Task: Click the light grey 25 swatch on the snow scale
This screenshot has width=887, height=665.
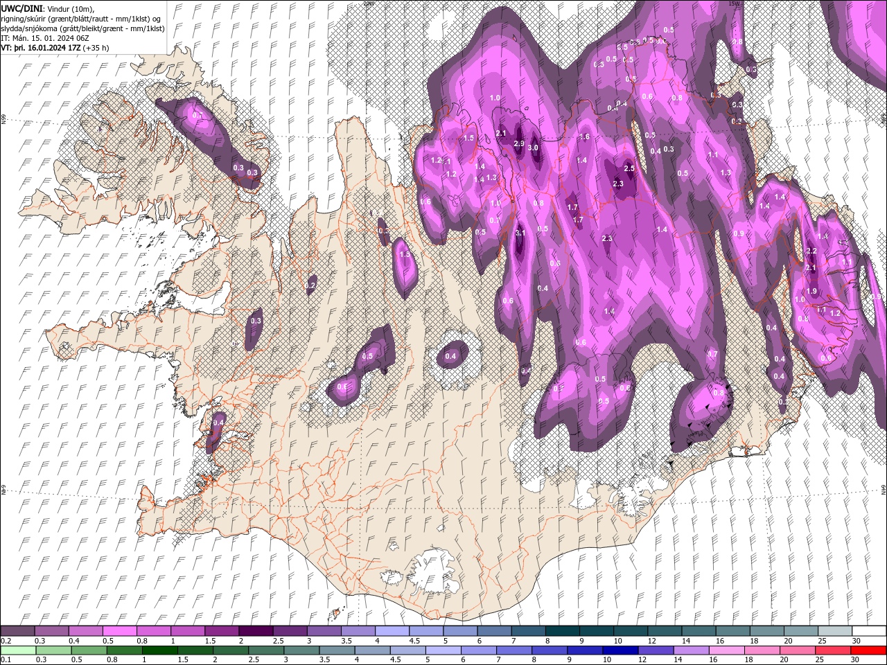Action: 834,631
